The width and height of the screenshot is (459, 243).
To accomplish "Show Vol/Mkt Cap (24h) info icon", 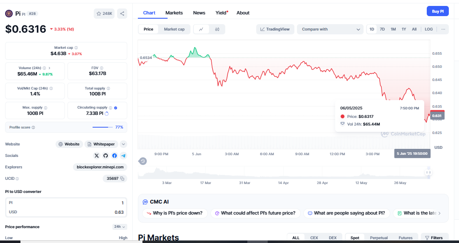I will click(x=51, y=88).
